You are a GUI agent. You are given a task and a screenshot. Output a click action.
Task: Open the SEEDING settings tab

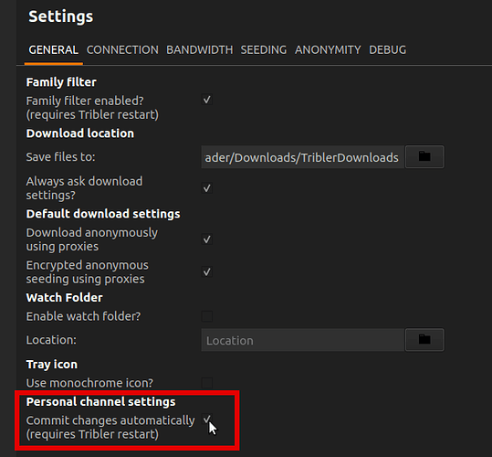[x=264, y=50]
